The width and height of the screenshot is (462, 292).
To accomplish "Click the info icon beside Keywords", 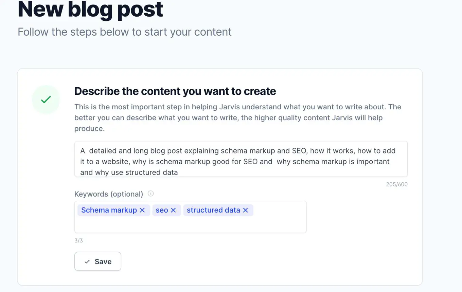I will click(151, 194).
